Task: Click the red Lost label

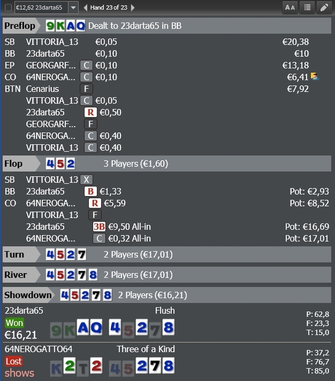Action: (x=14, y=361)
